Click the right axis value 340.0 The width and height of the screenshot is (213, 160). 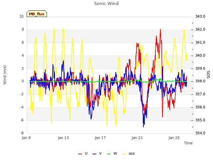tap(200, 56)
